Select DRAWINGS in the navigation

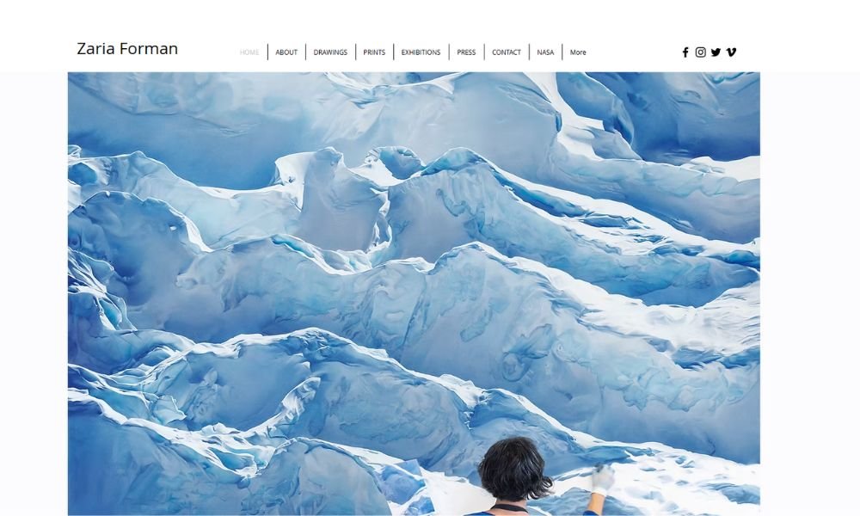[330, 52]
